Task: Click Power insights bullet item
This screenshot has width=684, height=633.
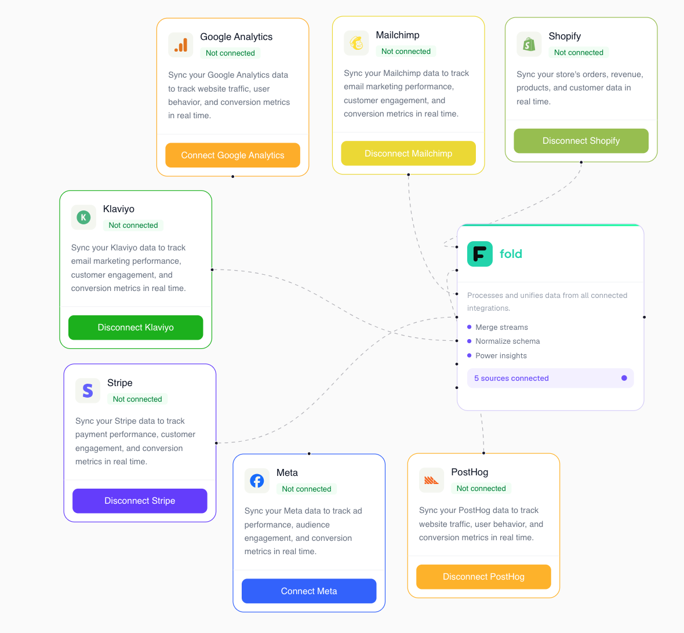Action: (497, 355)
